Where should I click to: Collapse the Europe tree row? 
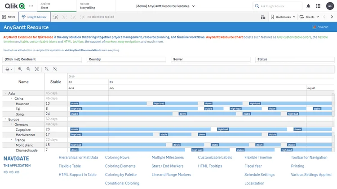click(x=5, y=119)
